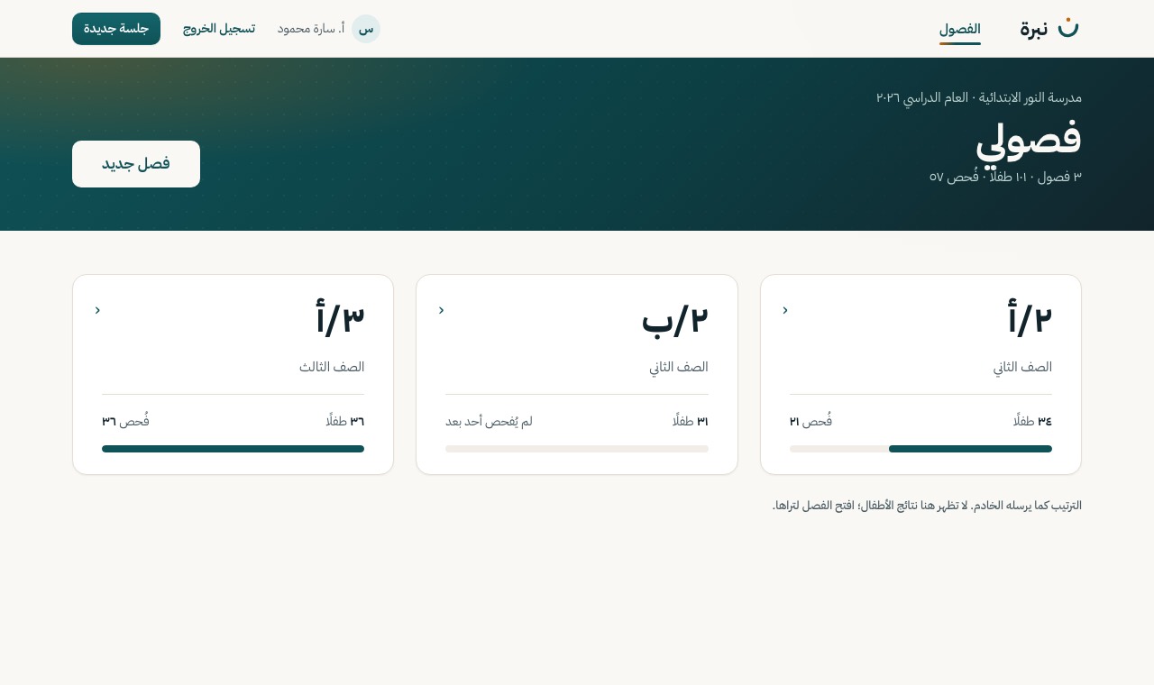Viewport: 1154px width, 685px height.
Task: Click the text لم يُفحص أحد بعد
Action: pyautogui.click(x=489, y=421)
